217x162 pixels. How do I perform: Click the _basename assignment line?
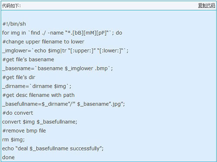tap(57, 68)
